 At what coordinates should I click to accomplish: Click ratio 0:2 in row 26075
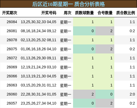pyautogui.click(x=132, y=49)
